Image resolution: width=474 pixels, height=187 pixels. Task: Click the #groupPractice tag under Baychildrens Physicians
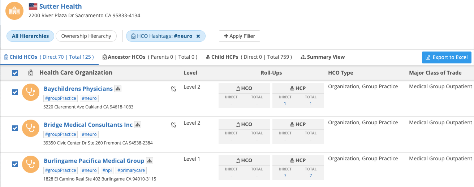(61, 98)
